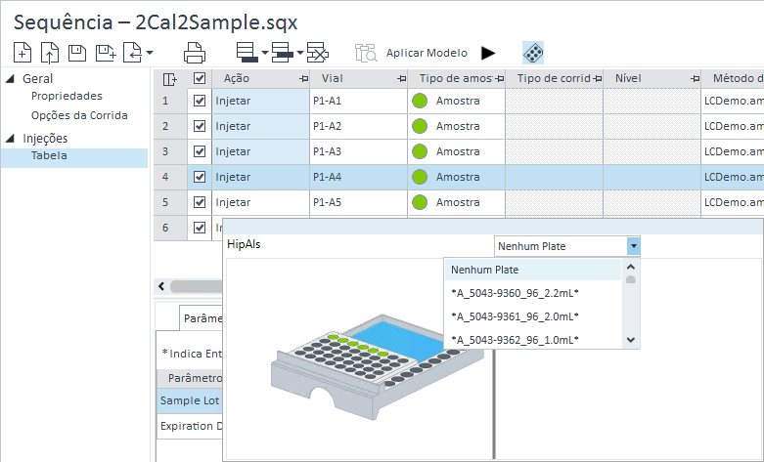
Task: Click the plate list scrollbar down arrow
Action: [x=631, y=339]
